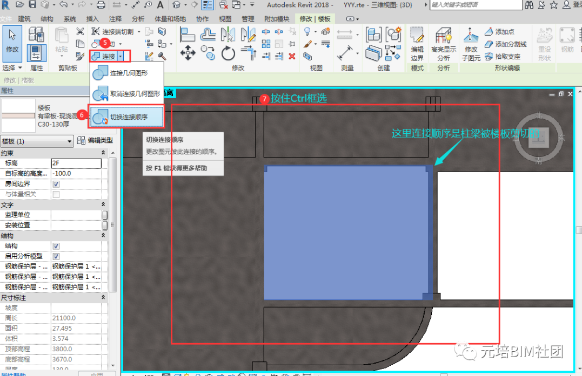Image resolution: width=582 pixels, height=376 pixels.
Task: Click the red delete X icon
Action: click(292, 56)
